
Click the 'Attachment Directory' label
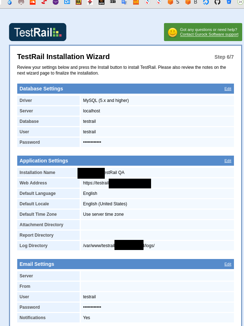(41, 225)
